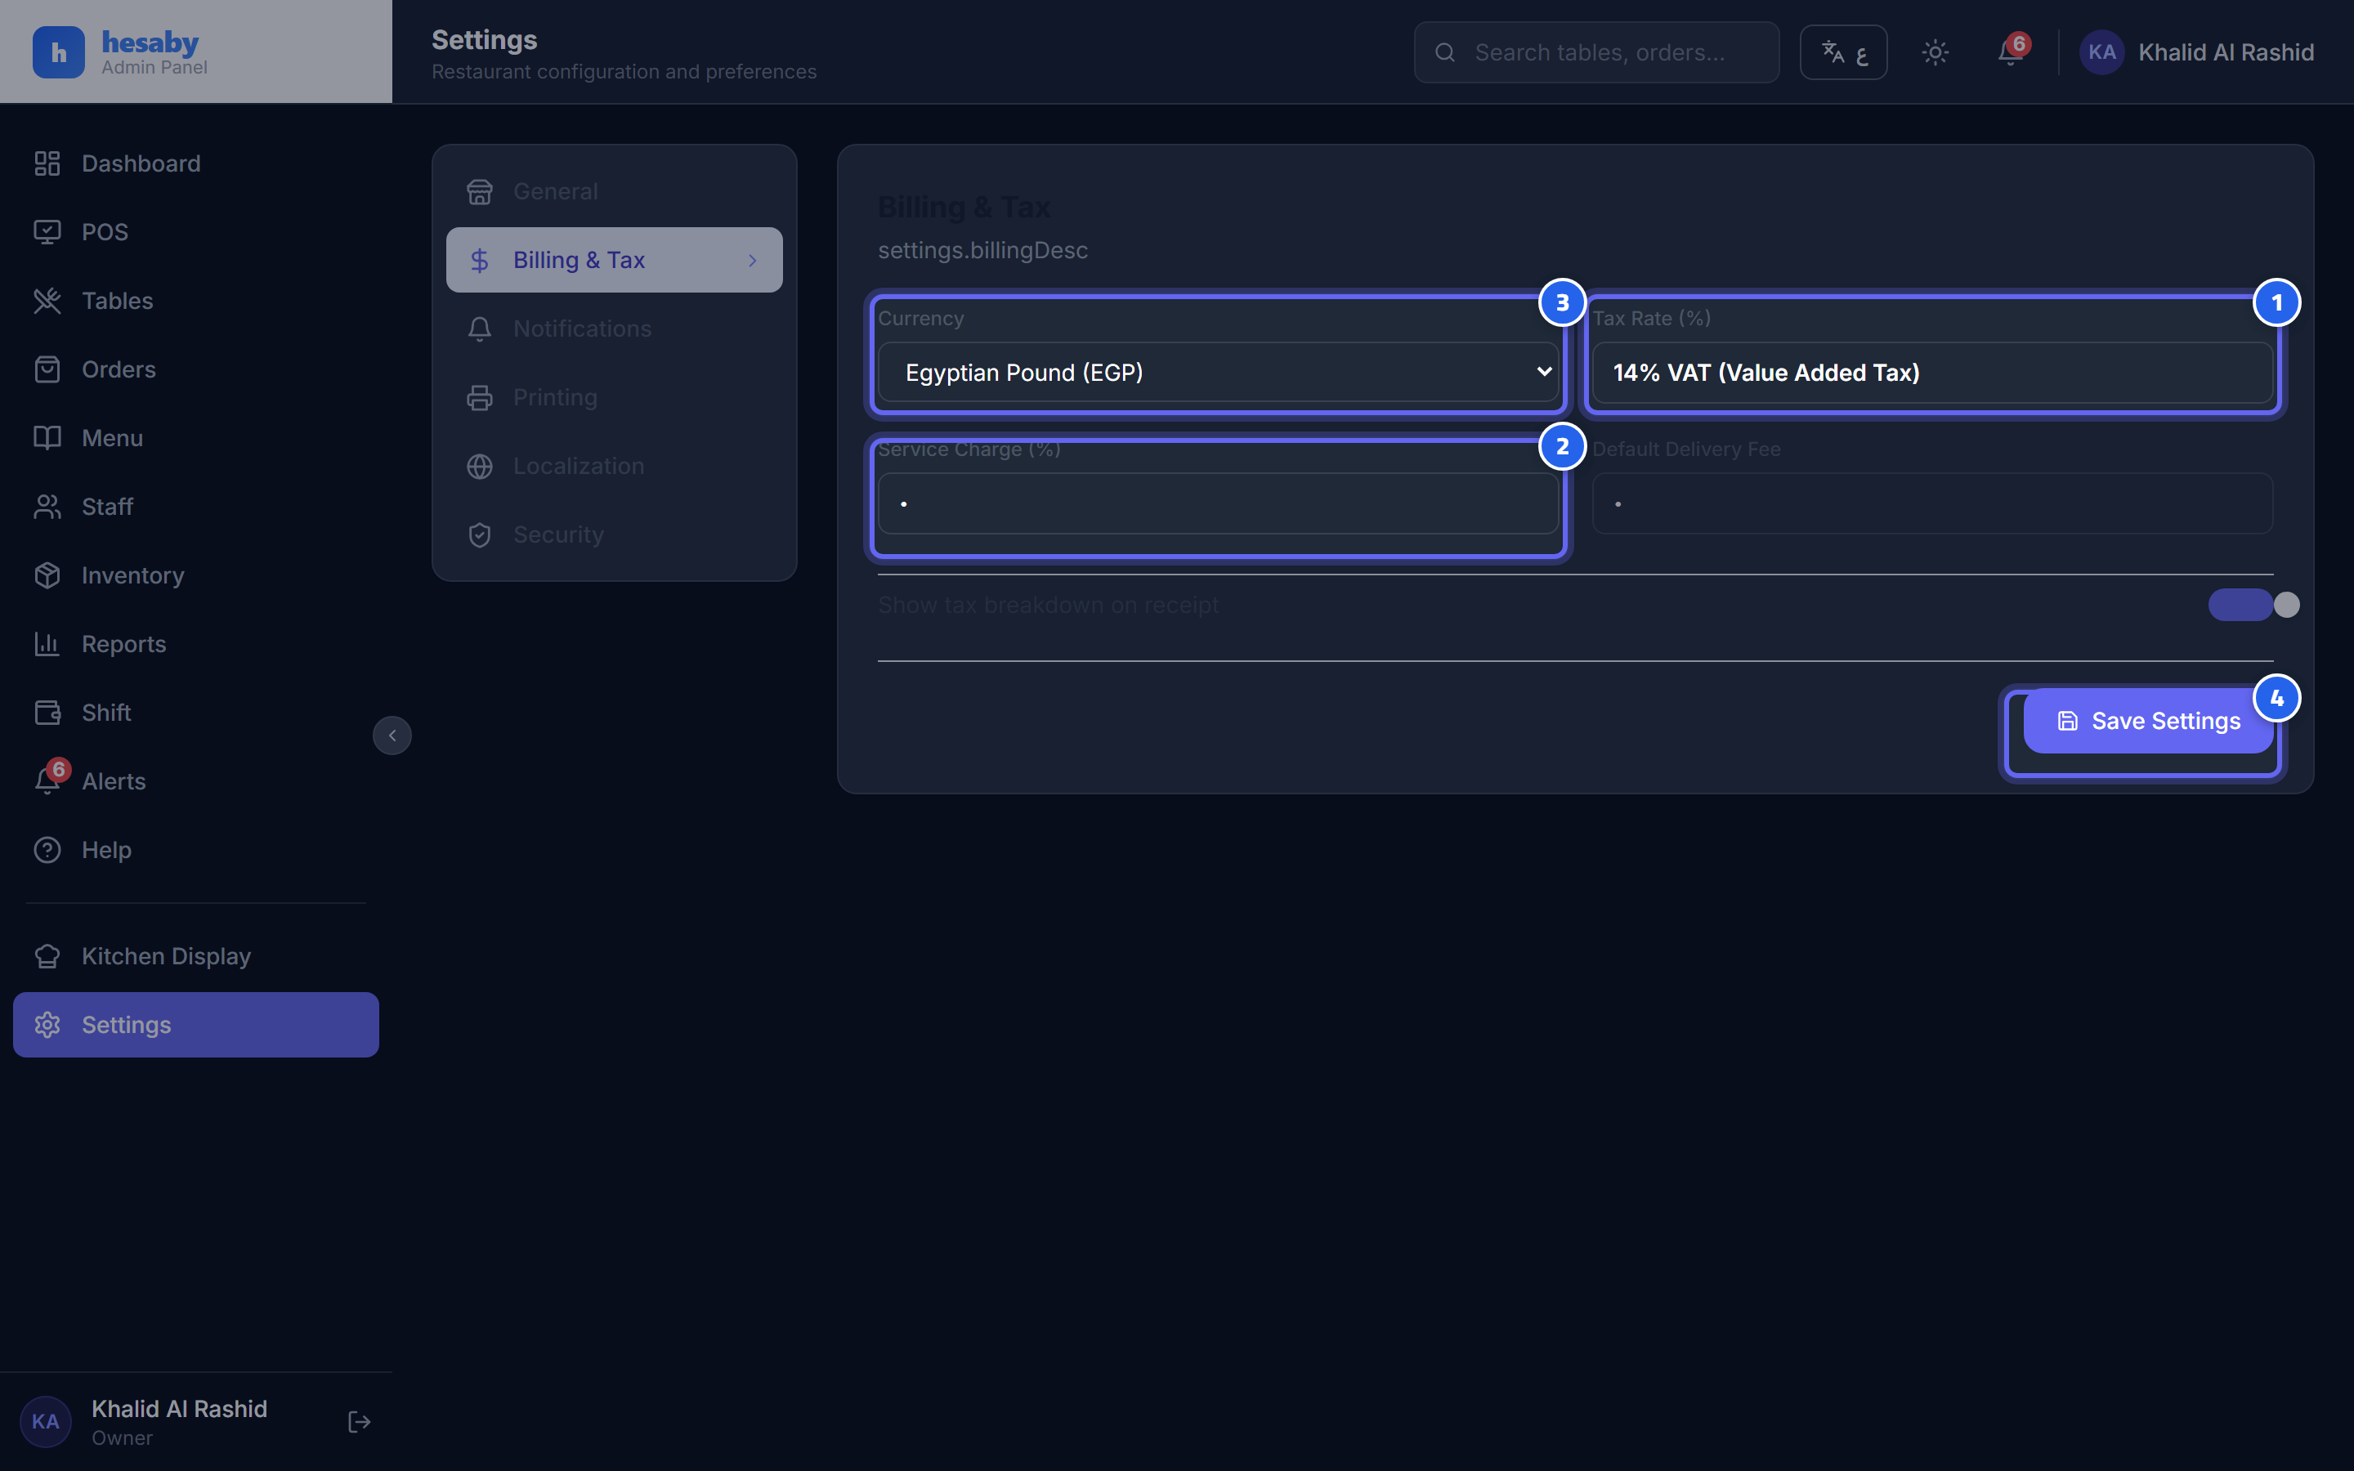Open the Security settings tab

(x=614, y=534)
